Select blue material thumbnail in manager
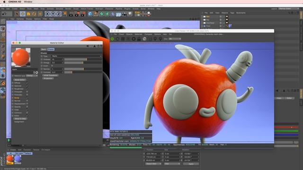This screenshot has width=303, height=170. [x=18, y=160]
